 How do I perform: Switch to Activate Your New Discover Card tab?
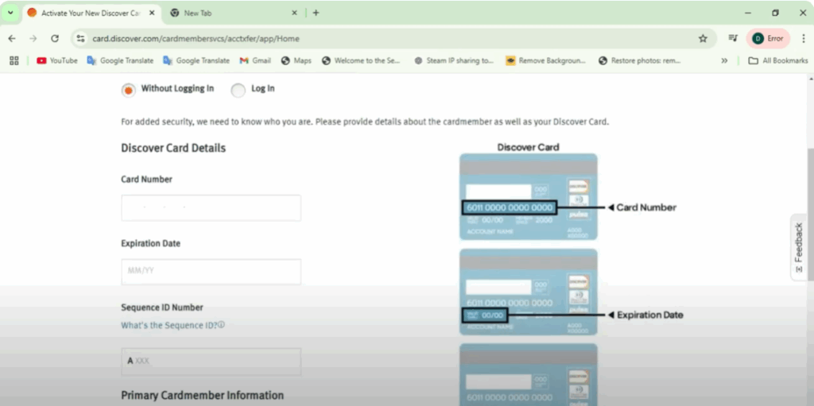click(x=91, y=13)
